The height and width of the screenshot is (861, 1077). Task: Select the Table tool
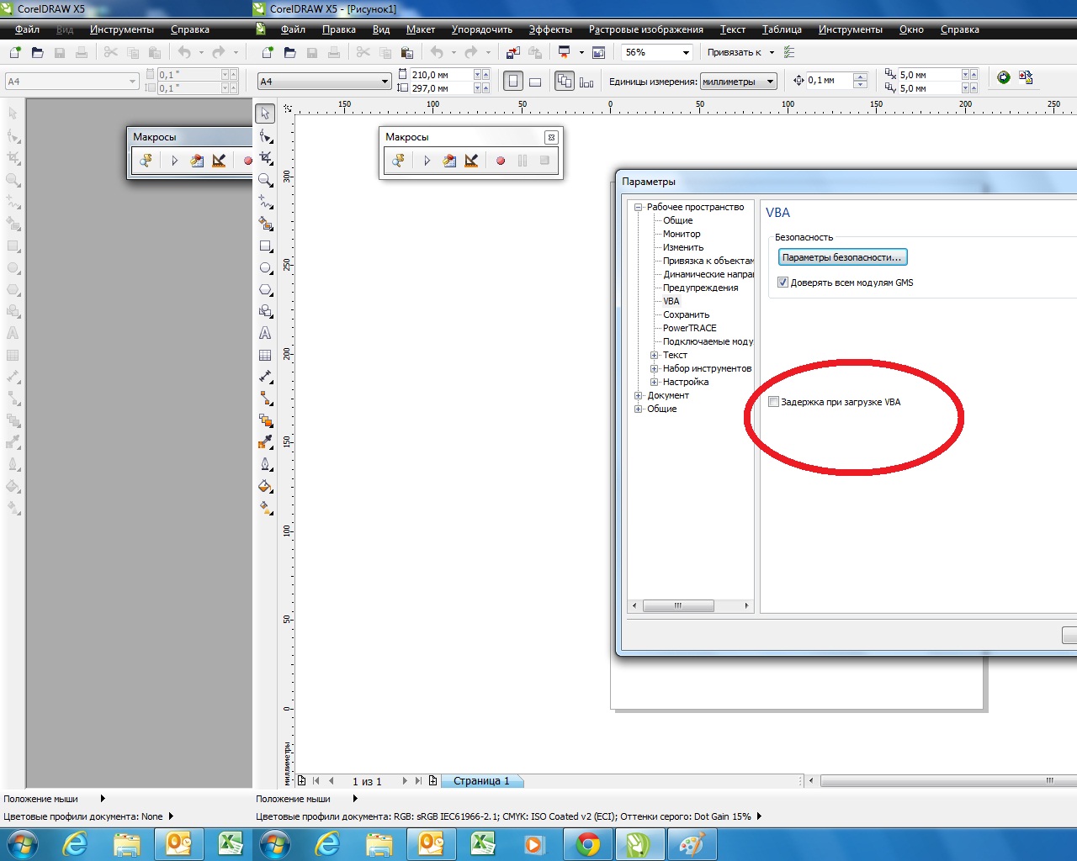pyautogui.click(x=265, y=356)
